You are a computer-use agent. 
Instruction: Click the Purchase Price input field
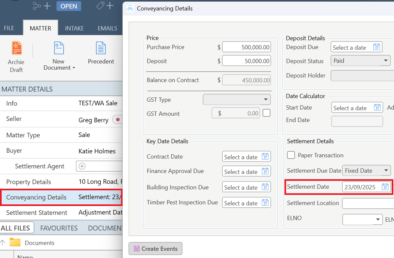coord(247,47)
